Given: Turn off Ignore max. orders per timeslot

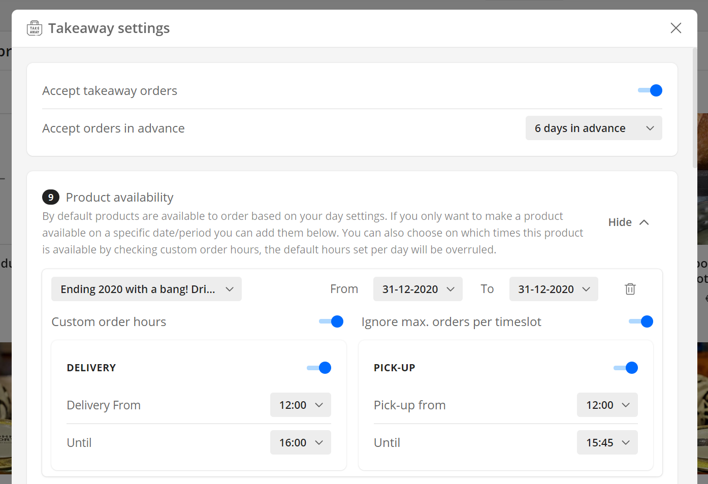Looking at the screenshot, I should pos(641,321).
